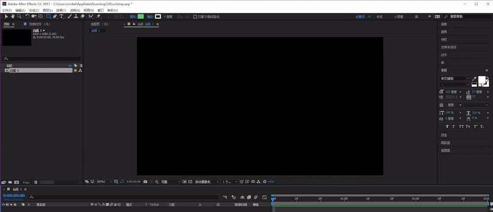The image size is (493, 212).
Task: Open the view layout count dropdown
Action: pyautogui.click(x=230, y=182)
